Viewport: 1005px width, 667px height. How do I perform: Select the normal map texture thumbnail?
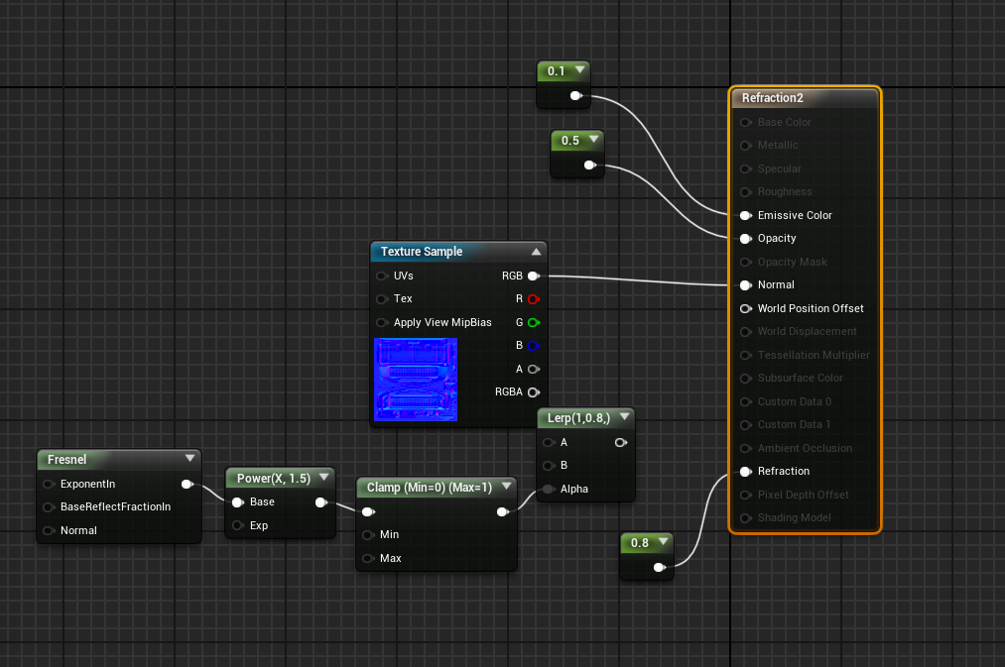pos(416,379)
